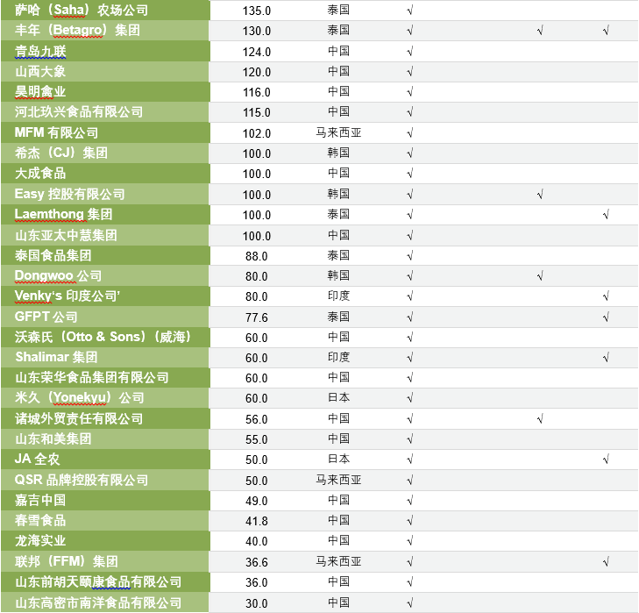Select the 青岛九联 cell
Image resolution: width=639 pixels, height=613 pixels.
coord(105,51)
